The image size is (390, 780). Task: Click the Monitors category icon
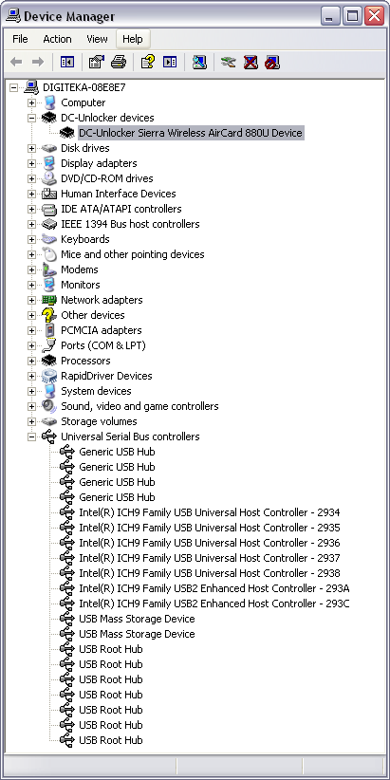[48, 285]
